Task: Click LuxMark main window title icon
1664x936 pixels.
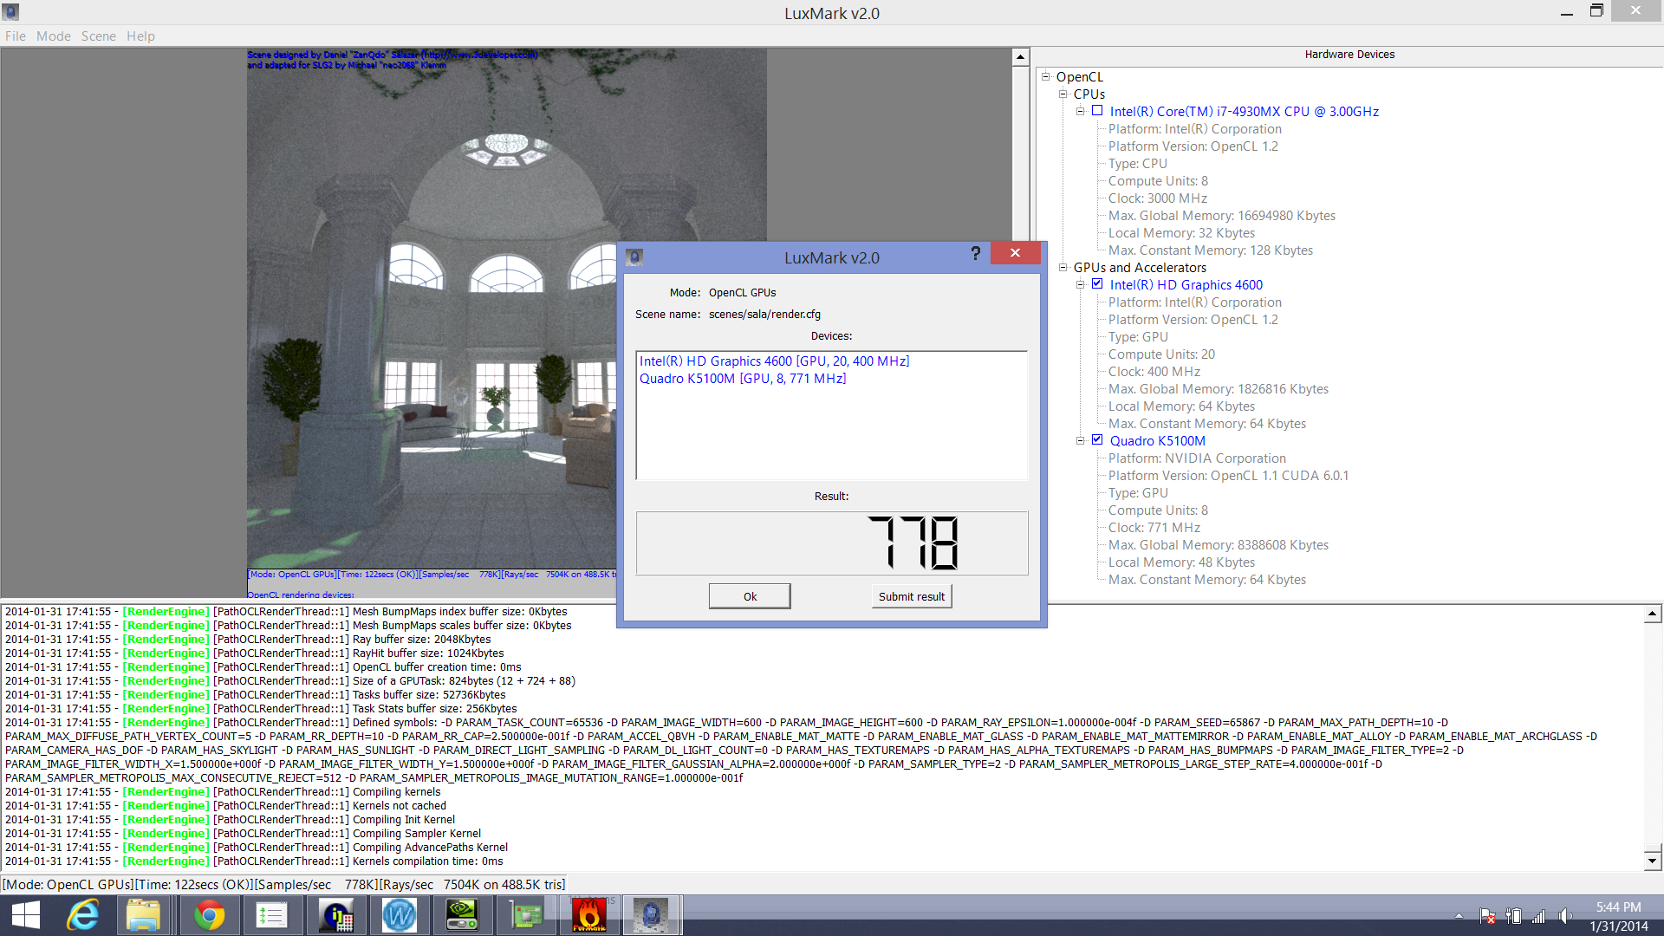Action: 11,12
